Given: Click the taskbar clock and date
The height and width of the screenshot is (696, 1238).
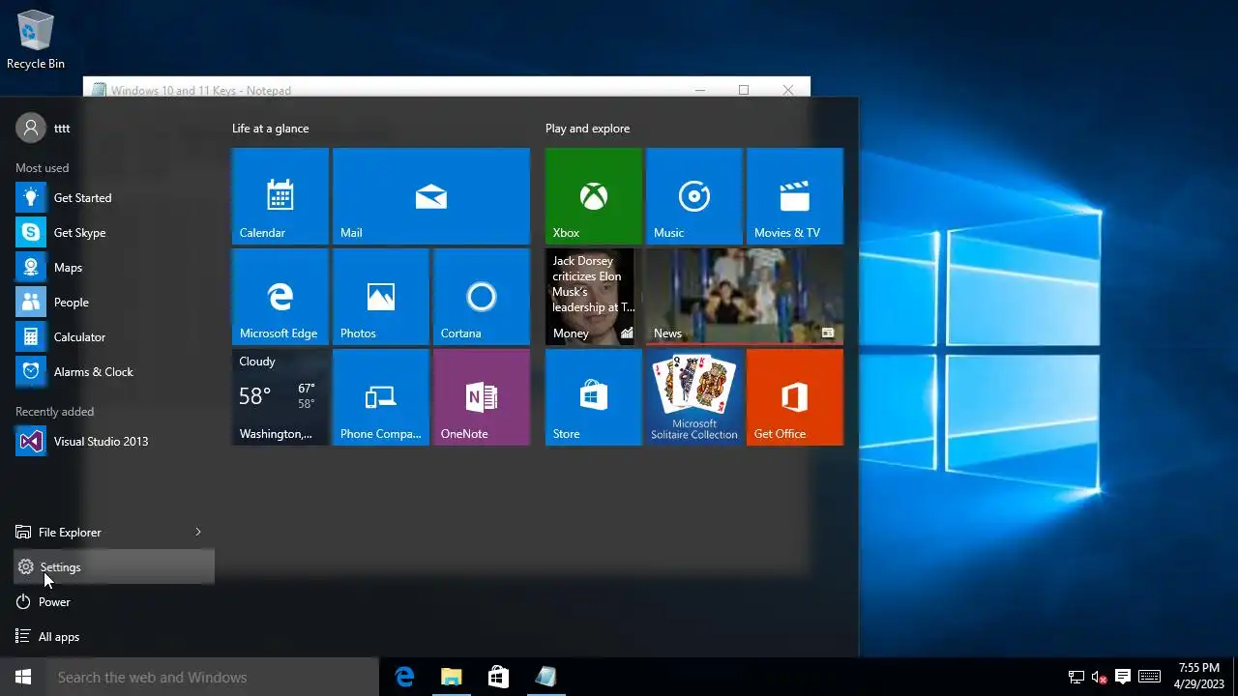Looking at the screenshot, I should coord(1199,676).
